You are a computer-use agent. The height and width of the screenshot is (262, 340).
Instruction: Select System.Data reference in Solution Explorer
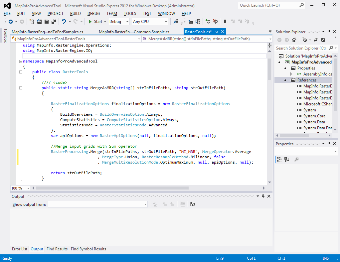pos(314,122)
